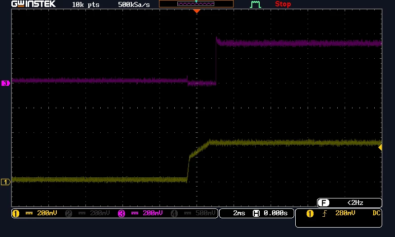
Task: Click the waveform memory overview bar
Action: (x=196, y=4)
